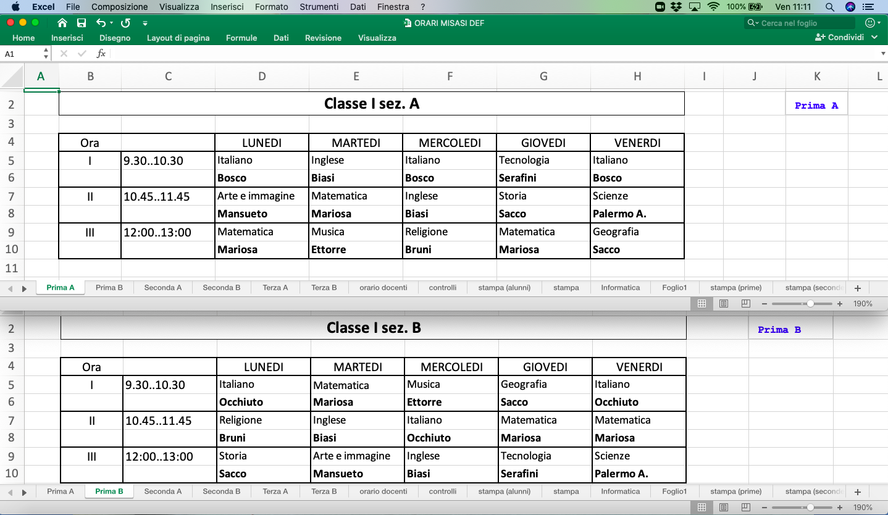This screenshot has width=888, height=515.
Task: Open the Finestra menu in menu bar
Action: point(393,7)
